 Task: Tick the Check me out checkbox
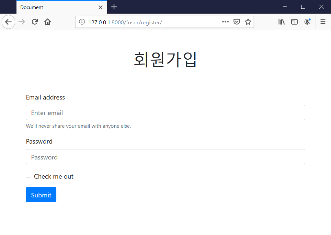point(29,175)
